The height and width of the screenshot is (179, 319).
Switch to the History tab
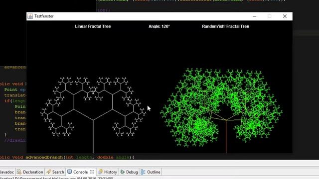click(x=108, y=172)
